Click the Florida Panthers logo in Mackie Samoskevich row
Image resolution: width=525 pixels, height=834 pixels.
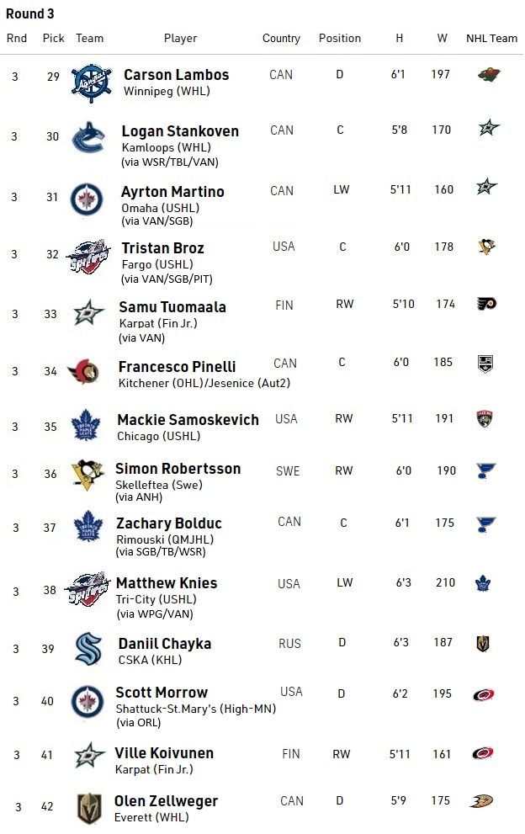tap(485, 418)
